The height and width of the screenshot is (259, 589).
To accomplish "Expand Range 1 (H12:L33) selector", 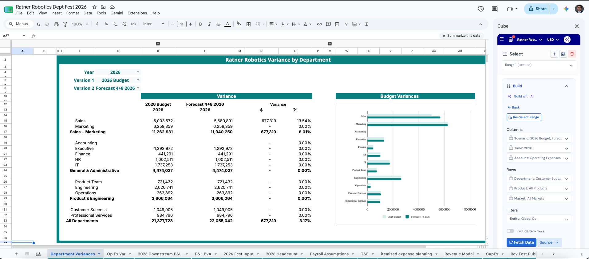I will coord(539,65).
